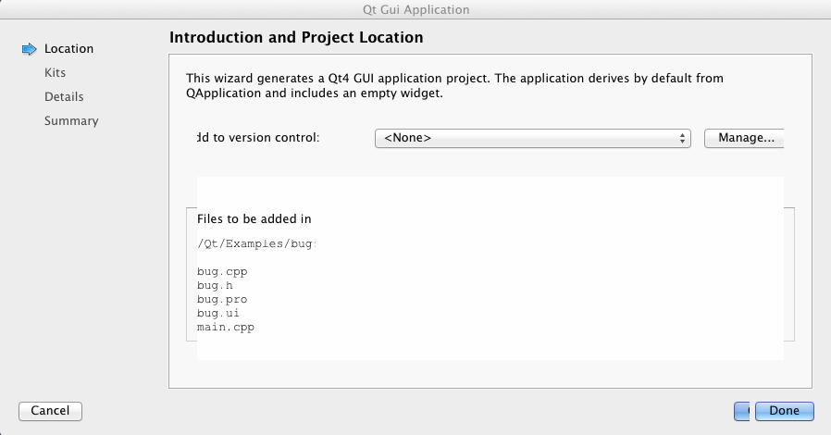Click the 'Add to version control' label
The image size is (831, 435).
(x=258, y=138)
